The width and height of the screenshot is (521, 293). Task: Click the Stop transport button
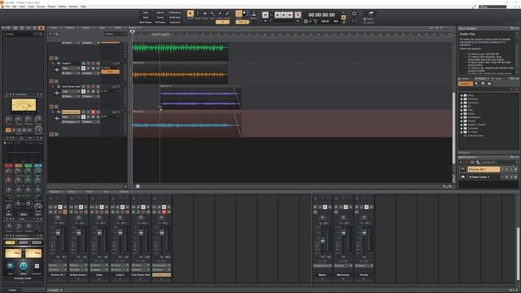click(x=283, y=15)
